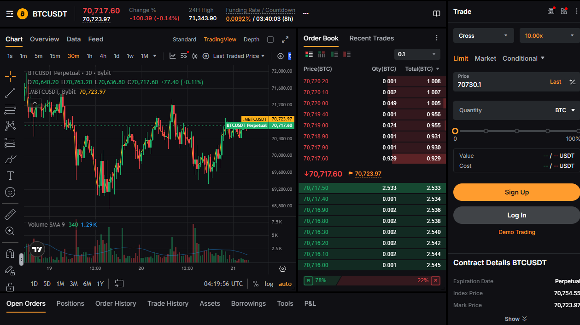580x325 pixels.
Task: Click the go-to-date calendar icon
Action: point(119,284)
